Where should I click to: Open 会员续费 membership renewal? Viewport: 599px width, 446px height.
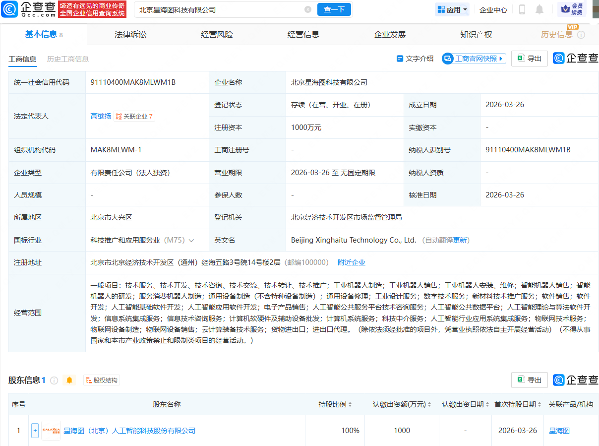pyautogui.click(x=571, y=9)
